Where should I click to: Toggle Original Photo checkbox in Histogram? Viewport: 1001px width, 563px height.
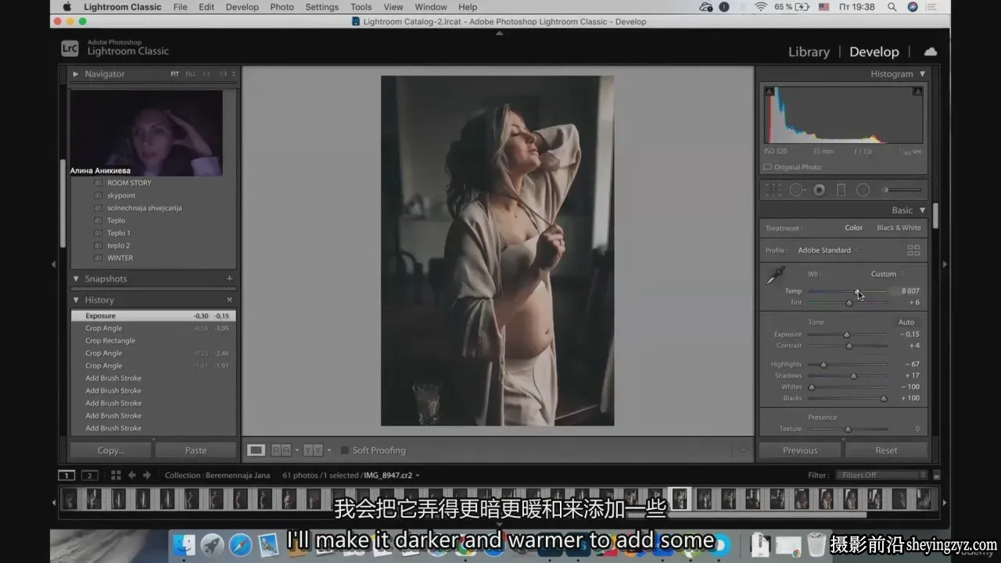767,167
